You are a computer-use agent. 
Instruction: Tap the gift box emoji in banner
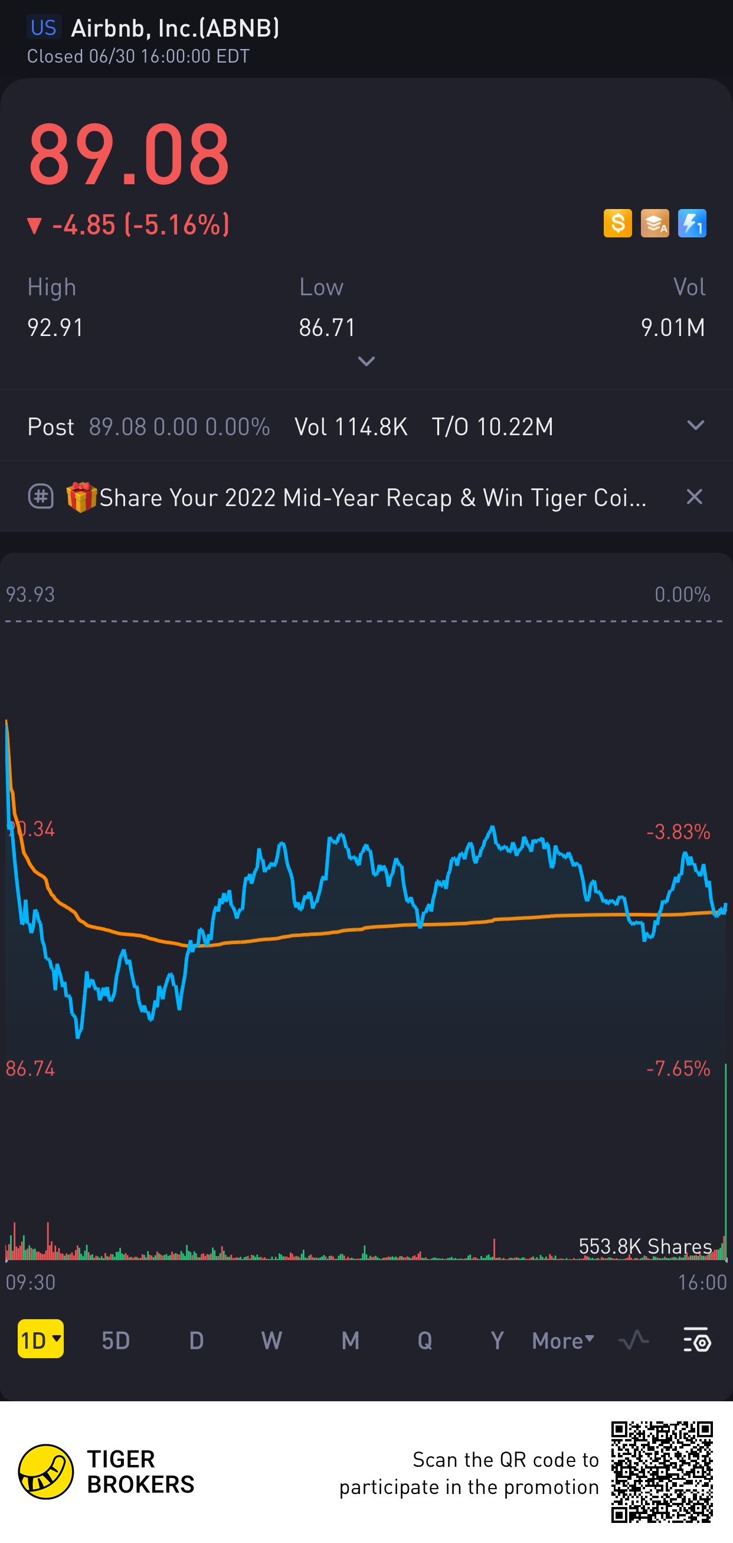81,497
